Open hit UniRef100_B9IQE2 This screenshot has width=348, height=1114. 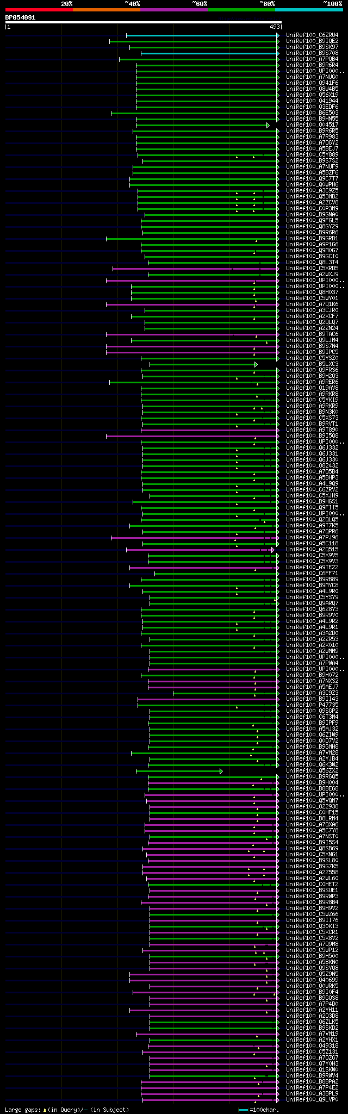click(x=312, y=41)
